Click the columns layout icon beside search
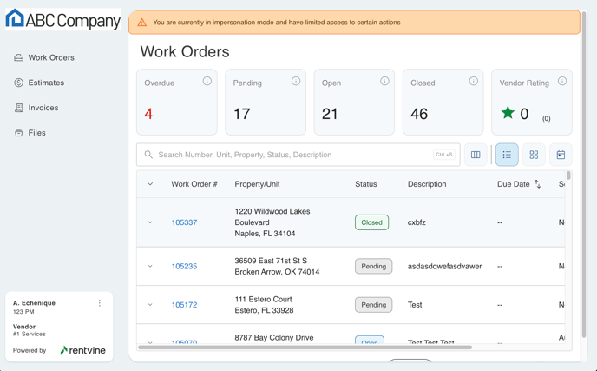This screenshot has height=371, width=597. 476,155
